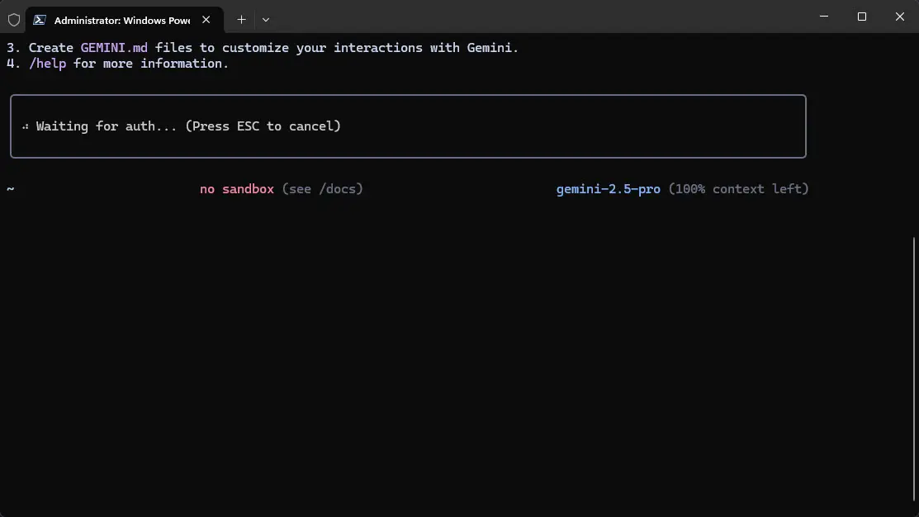This screenshot has width=919, height=517.
Task: Expand the new tab profile dropdown chevron
Action: tap(266, 19)
